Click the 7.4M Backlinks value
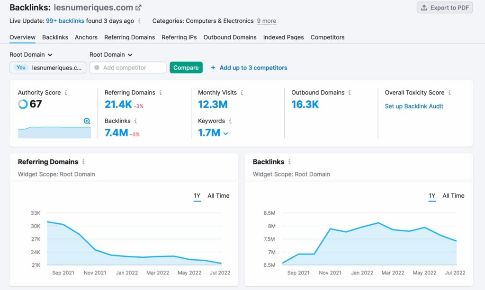Viewport: 485px width, 290px height. [117, 133]
